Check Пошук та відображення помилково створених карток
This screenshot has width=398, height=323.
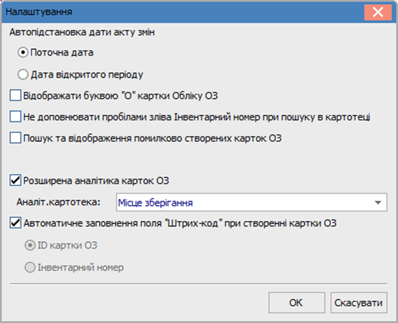[15, 138]
